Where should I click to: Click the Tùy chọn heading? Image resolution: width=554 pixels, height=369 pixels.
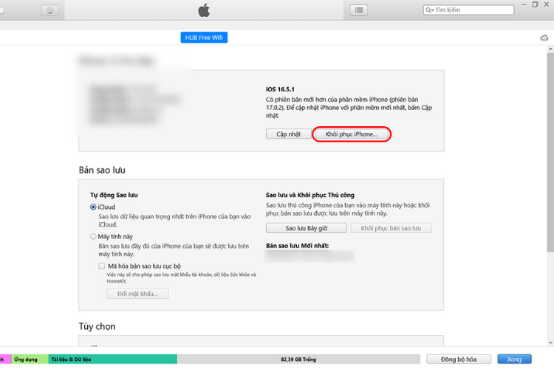click(98, 326)
